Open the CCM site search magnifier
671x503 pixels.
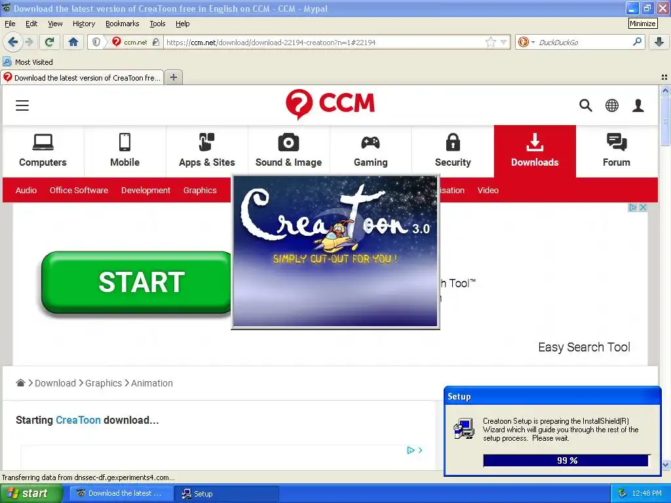585,105
